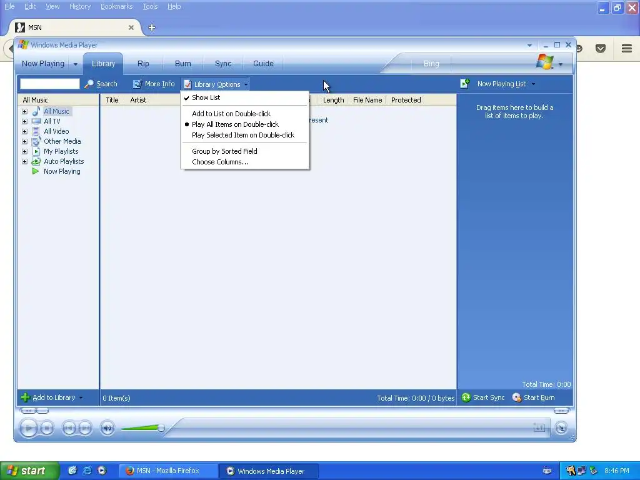The image size is (640, 480).
Task: Launch Internet Explorer from quick launch
Action: point(87,471)
